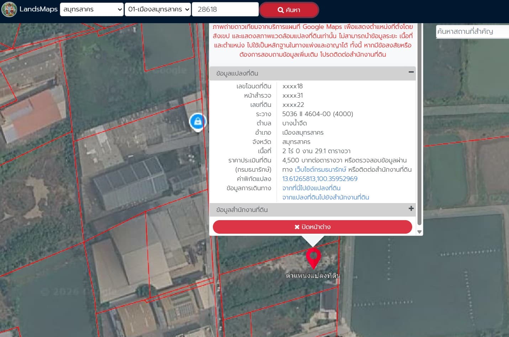509x337 pixels.
Task: Select the area value 2 ไร่ 0 งาน 29.1 ตารางวา
Action: point(316,151)
